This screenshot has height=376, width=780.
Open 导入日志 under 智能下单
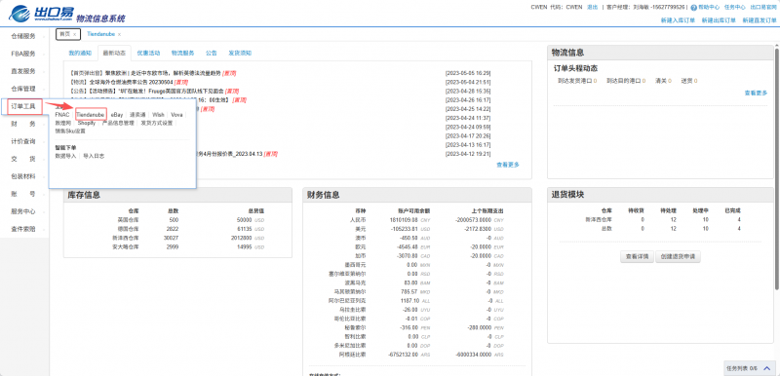click(94, 156)
